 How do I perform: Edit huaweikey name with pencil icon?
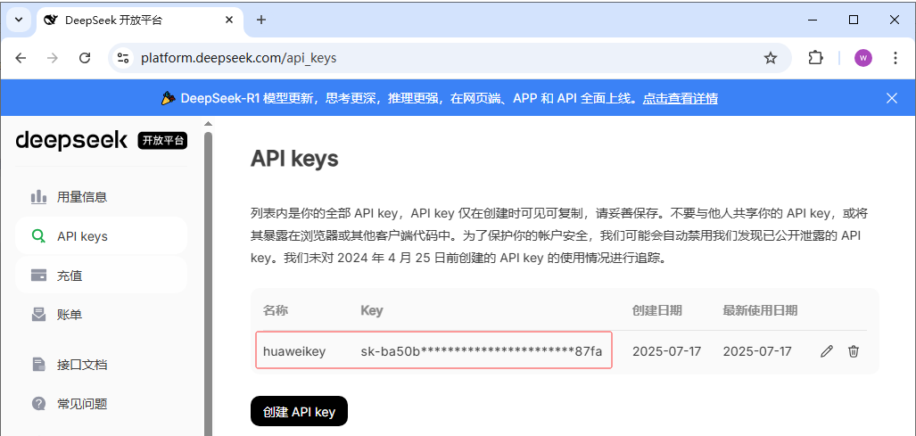coord(826,351)
